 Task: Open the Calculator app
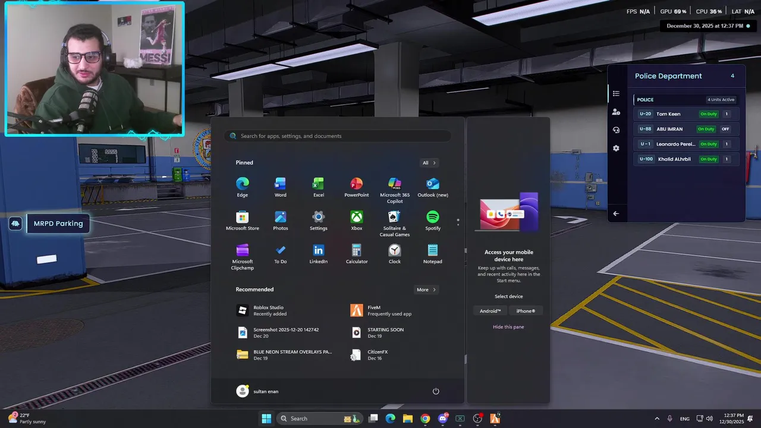tap(356, 254)
